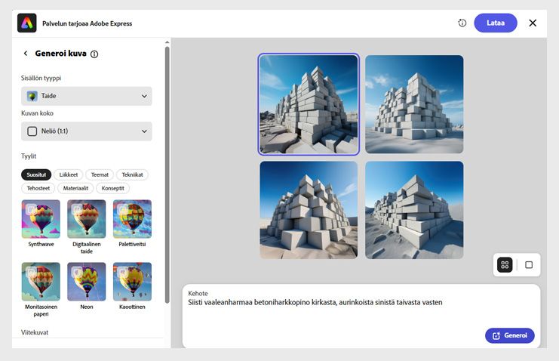Click the Palvelun tarjoaa Adobe Express text
The width and height of the screenshot is (559, 361).
tap(87, 23)
